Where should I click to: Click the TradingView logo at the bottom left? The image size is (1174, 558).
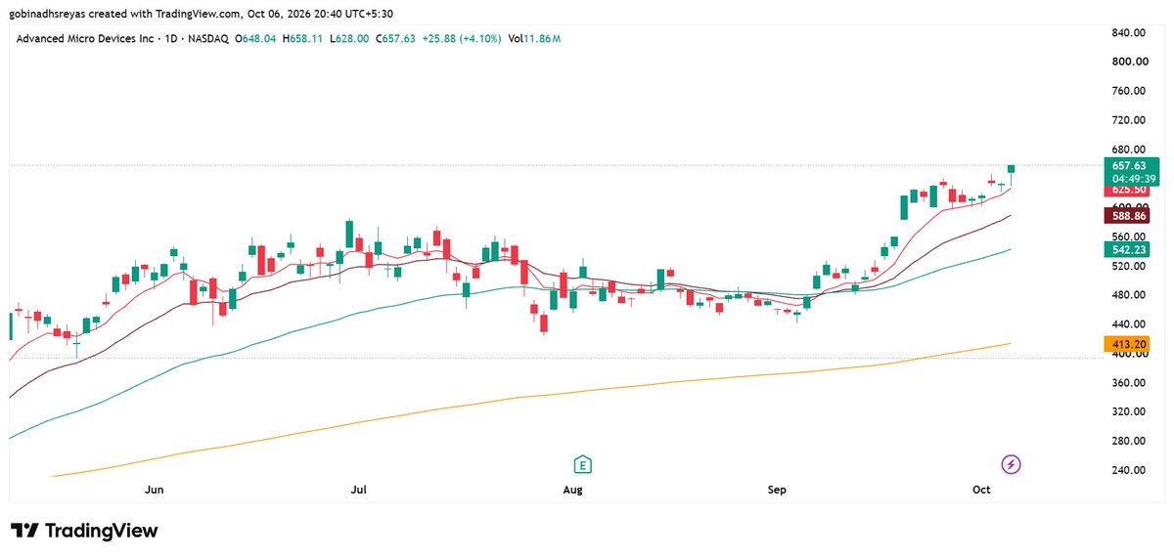click(x=83, y=531)
